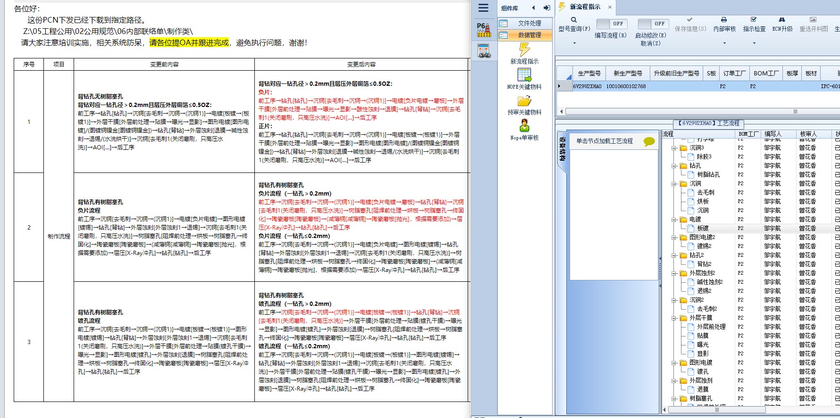840x418 pixels.
Task: Click the 沉铜3 folder icon
Action: pos(683,148)
